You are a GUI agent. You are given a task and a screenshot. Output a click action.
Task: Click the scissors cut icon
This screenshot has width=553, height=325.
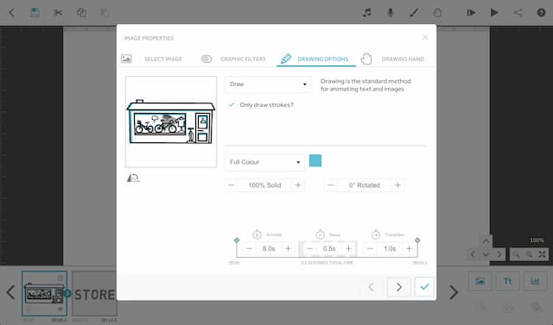(x=58, y=13)
